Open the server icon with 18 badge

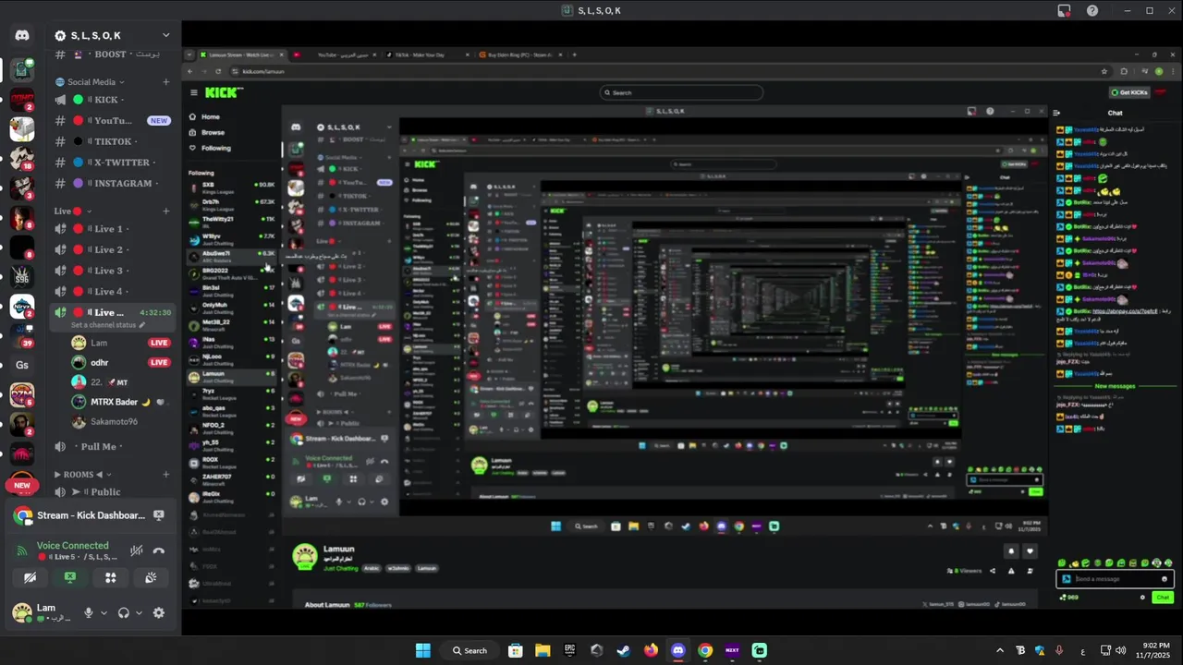point(22,159)
